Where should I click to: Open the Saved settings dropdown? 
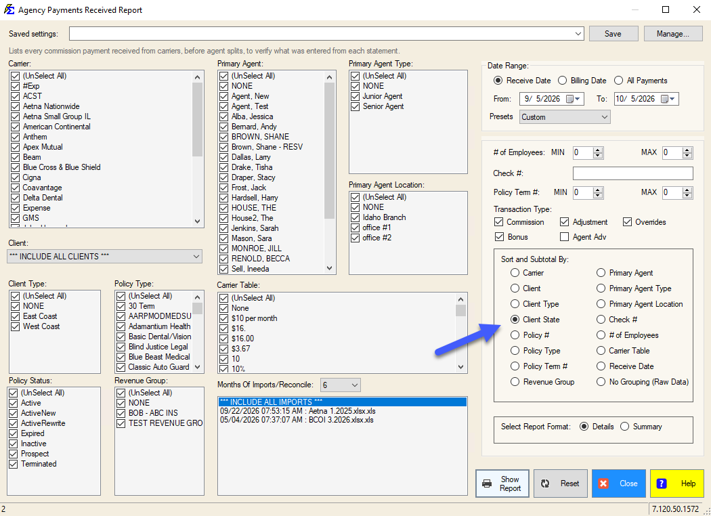578,34
